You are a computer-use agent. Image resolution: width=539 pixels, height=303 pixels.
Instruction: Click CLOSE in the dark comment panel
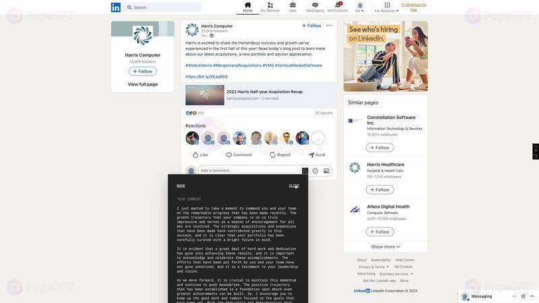tap(294, 186)
